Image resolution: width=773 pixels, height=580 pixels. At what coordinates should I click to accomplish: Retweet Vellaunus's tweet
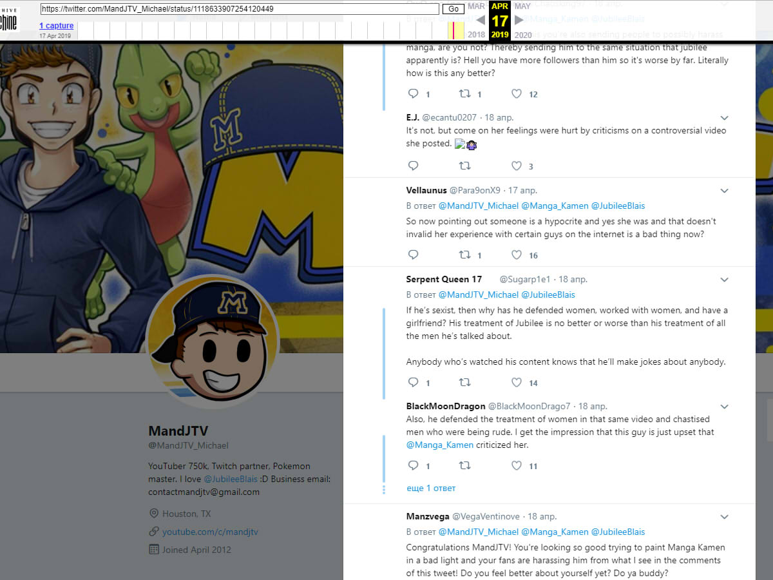coord(464,255)
